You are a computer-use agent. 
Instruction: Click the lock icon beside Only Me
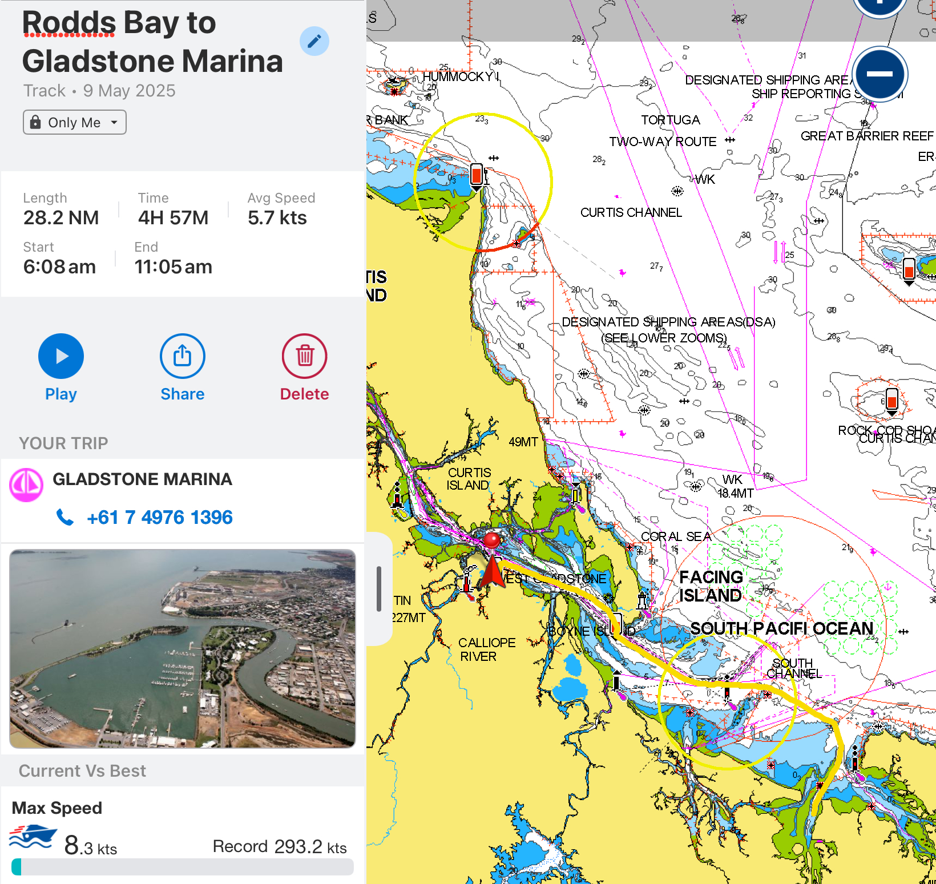click(x=35, y=122)
